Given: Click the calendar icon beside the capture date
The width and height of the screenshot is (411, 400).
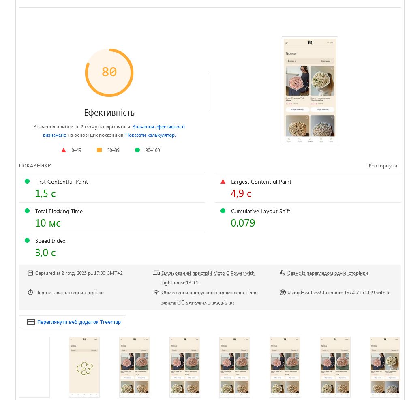Looking at the screenshot, I should pos(30,273).
